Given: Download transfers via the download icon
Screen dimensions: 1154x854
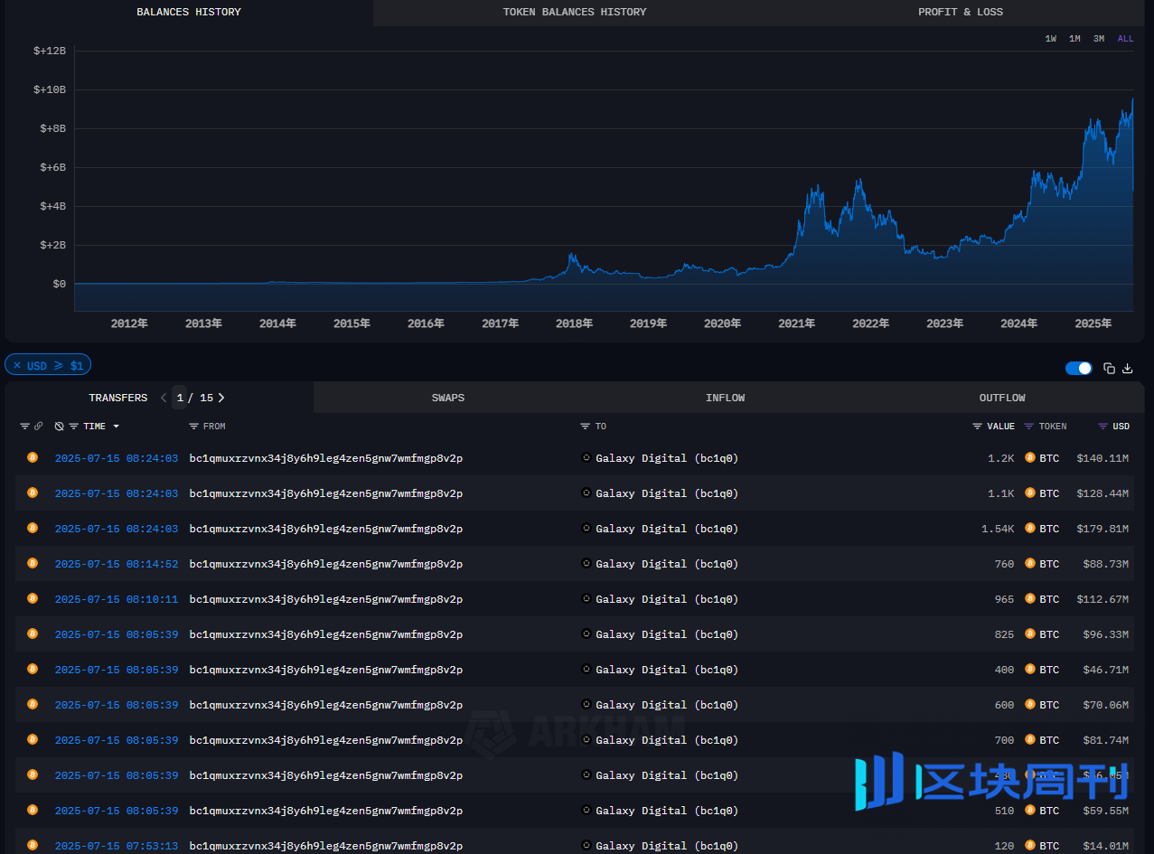Looking at the screenshot, I should coord(1127,369).
